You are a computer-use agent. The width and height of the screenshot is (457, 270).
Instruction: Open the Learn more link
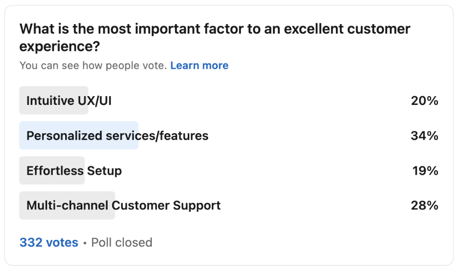(199, 66)
